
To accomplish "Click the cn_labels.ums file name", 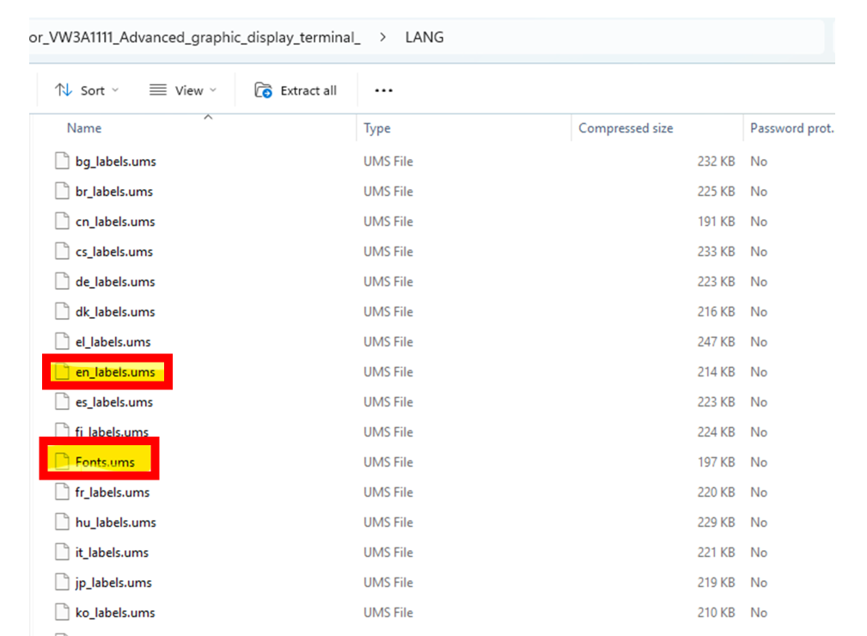I will [x=115, y=222].
